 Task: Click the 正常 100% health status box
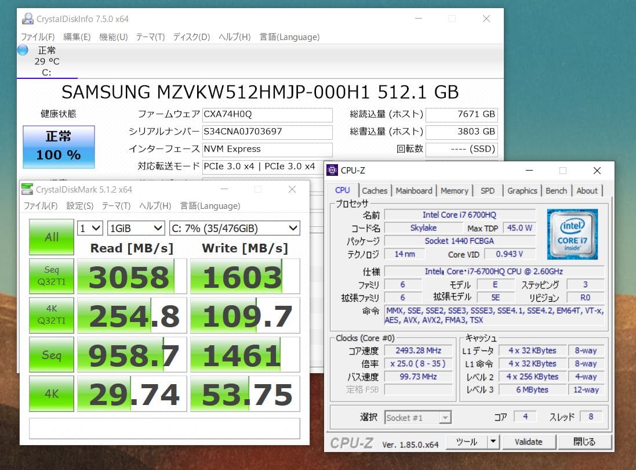point(58,147)
